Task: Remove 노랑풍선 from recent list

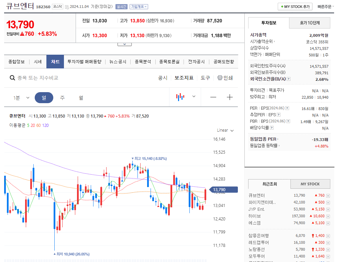Action: coord(328,250)
